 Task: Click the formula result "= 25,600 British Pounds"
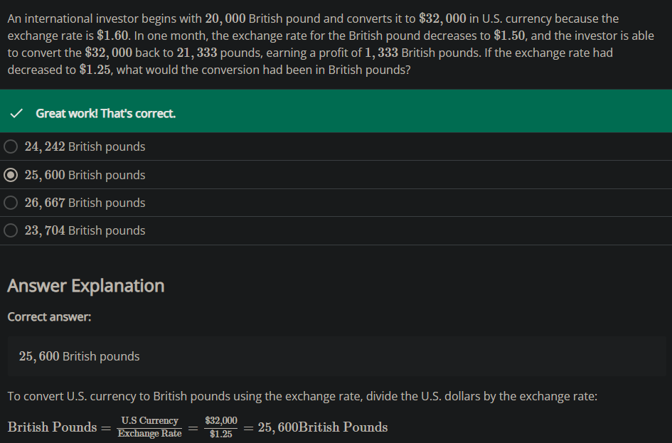click(316, 427)
